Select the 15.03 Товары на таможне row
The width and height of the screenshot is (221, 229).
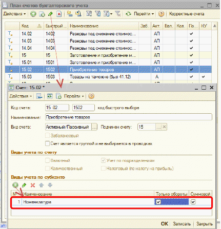(108, 77)
